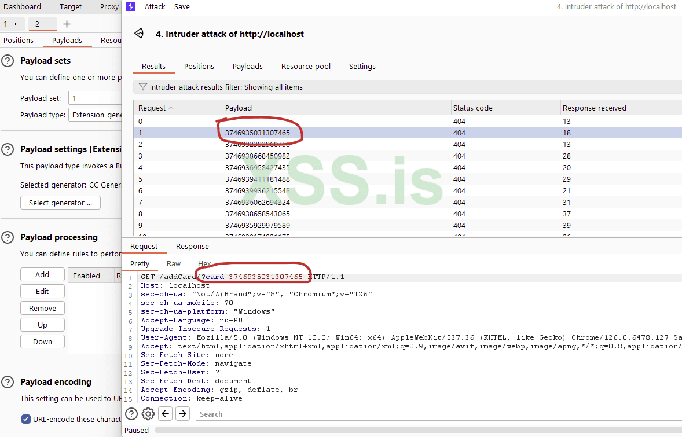Open search settings gear icon
Screen dimensions: 682x437
pyautogui.click(x=148, y=414)
